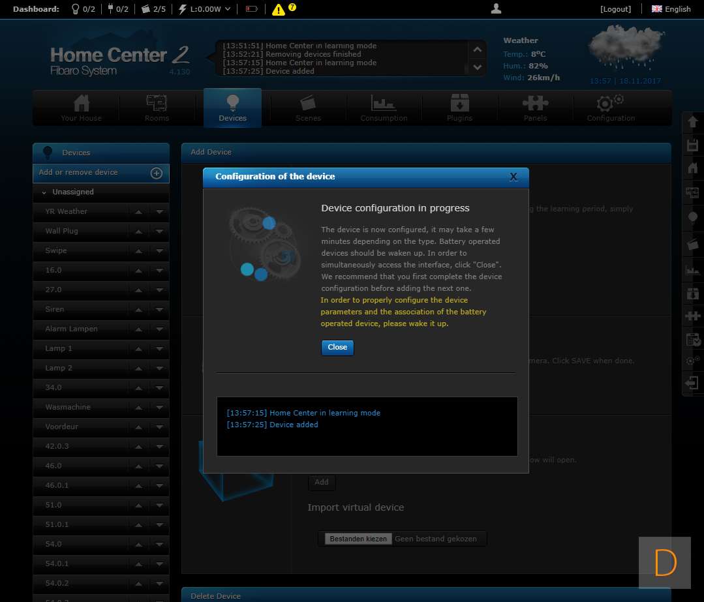Collapse the Unassigned device group
The height and width of the screenshot is (602, 704).
[44, 192]
